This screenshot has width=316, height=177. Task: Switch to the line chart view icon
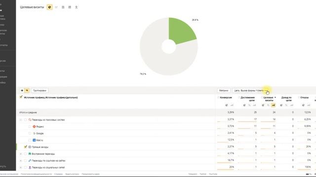click(x=56, y=7)
